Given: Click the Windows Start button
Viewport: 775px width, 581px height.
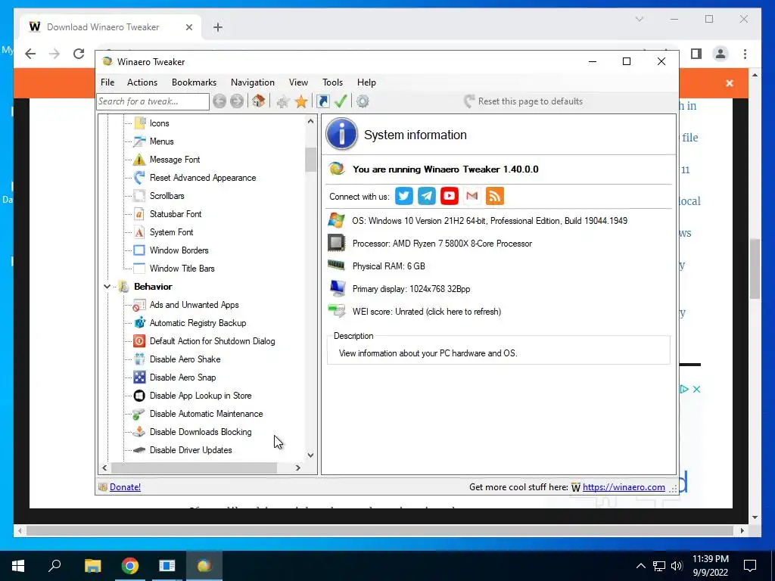Looking at the screenshot, I should pyautogui.click(x=18, y=566).
